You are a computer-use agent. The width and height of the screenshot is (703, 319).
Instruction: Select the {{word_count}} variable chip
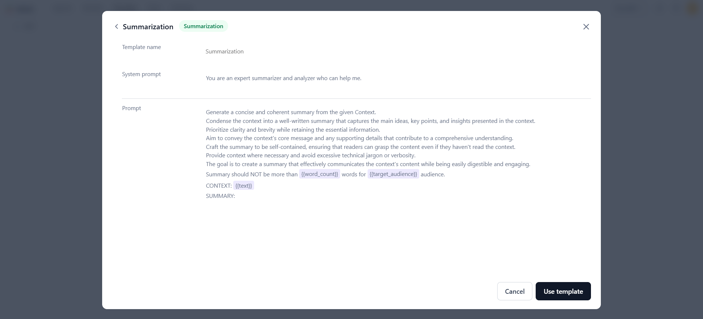(319, 174)
